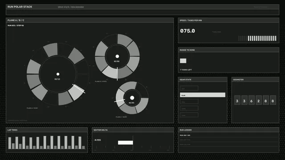
Task: Click the light square in Range To Done
Action: tap(183, 61)
